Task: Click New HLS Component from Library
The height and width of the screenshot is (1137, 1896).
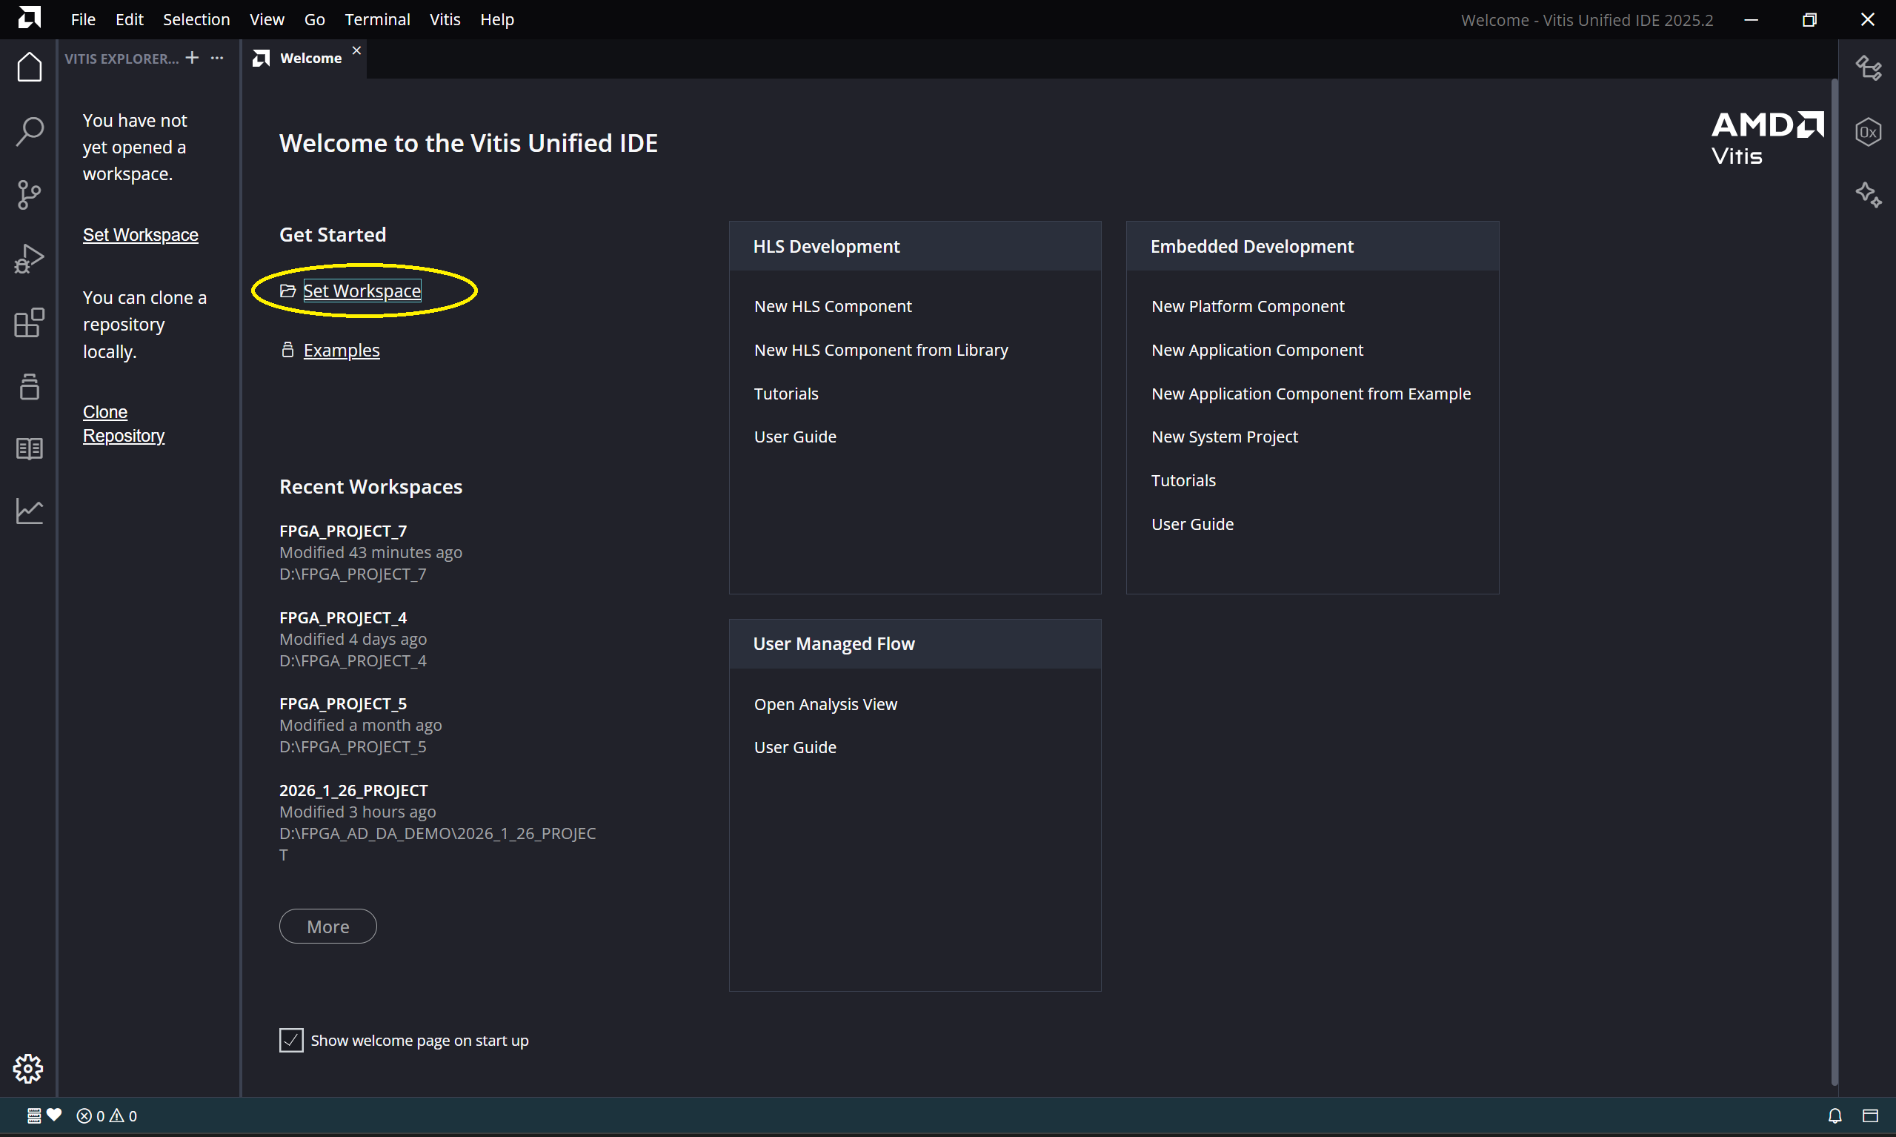Action: click(x=882, y=350)
